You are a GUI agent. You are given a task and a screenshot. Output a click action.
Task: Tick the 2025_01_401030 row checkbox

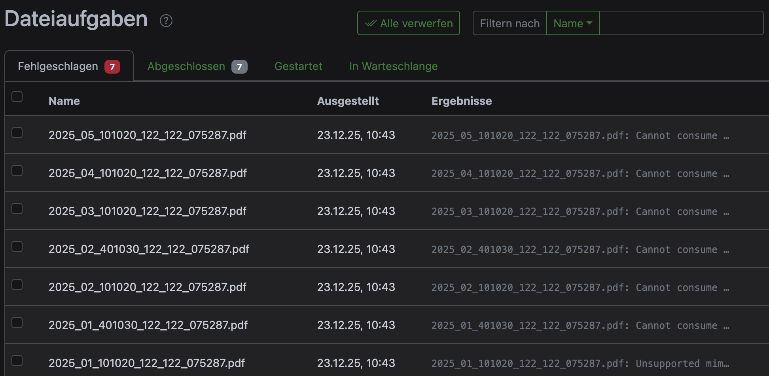[x=17, y=323]
